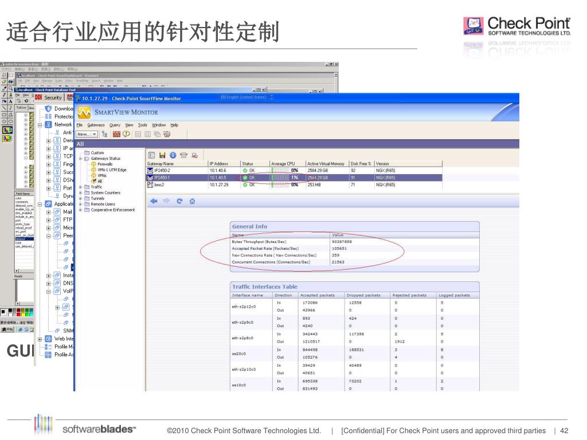Click the Bytes Throughput row in General Info
This screenshot has width=587, height=440.
click(354, 242)
